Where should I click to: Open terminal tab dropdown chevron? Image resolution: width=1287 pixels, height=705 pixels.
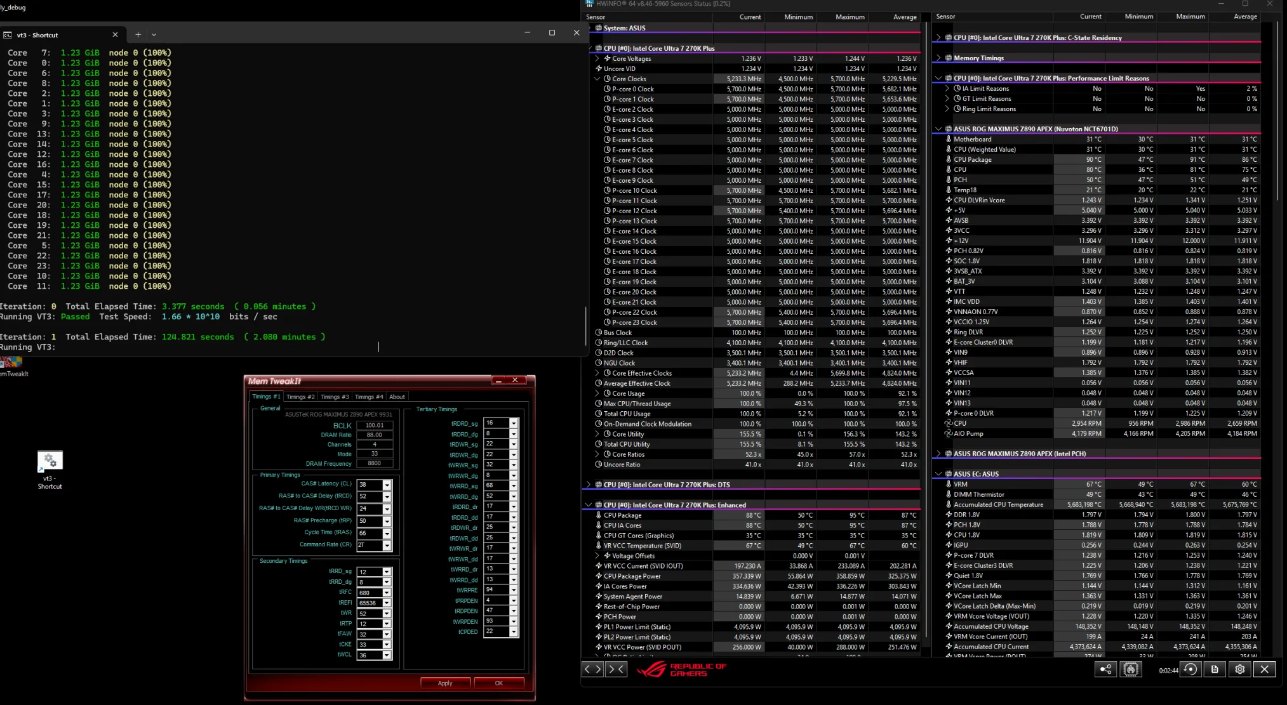[154, 34]
